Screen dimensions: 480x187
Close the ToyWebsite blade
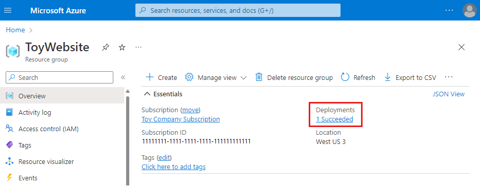click(x=461, y=47)
